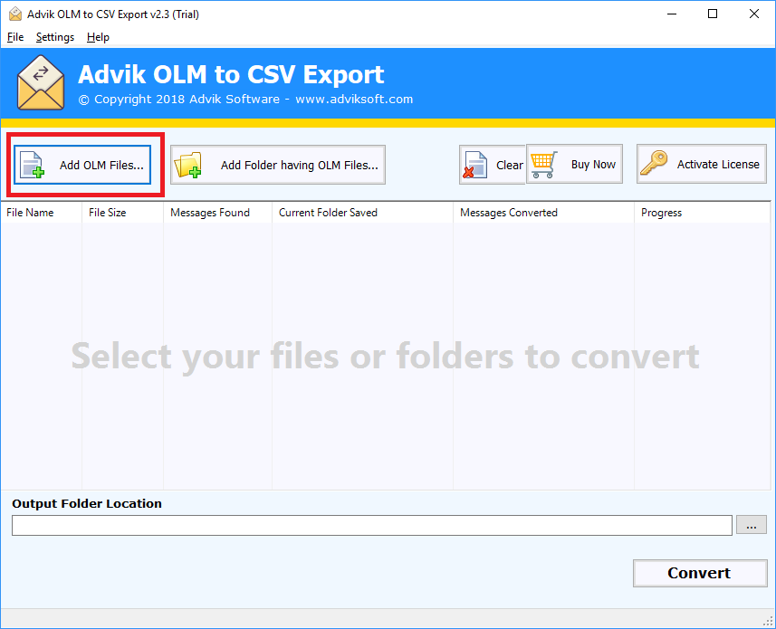Viewport: 776px width, 629px height.
Task: Minimize the Advik OLM to CSV window
Action: (672, 14)
